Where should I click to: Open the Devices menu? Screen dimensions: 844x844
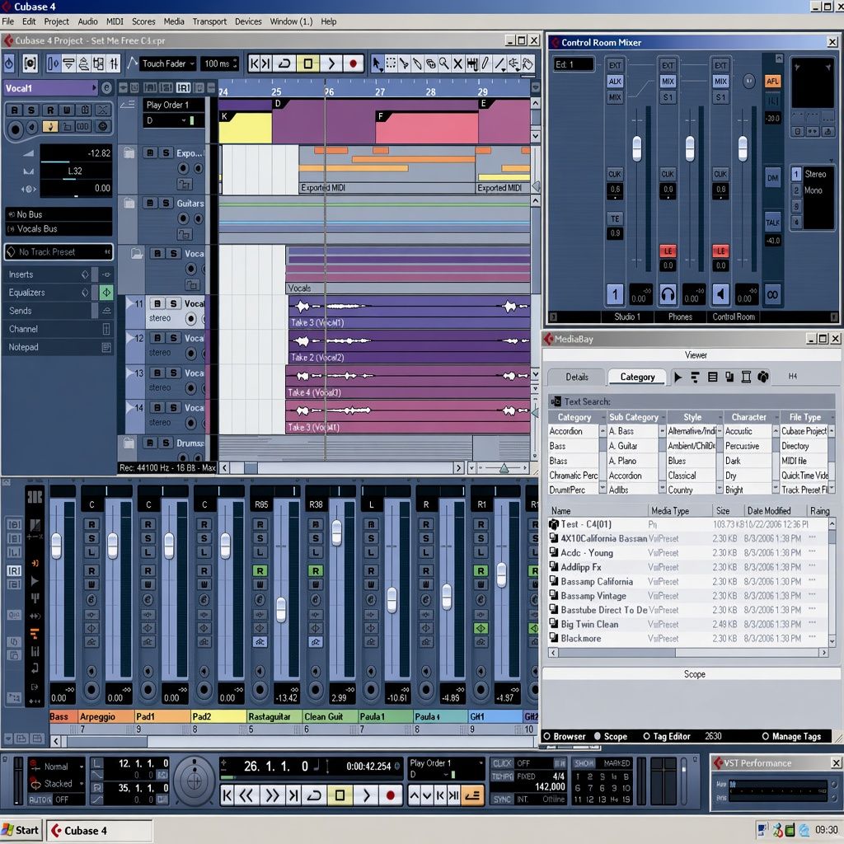click(x=248, y=21)
